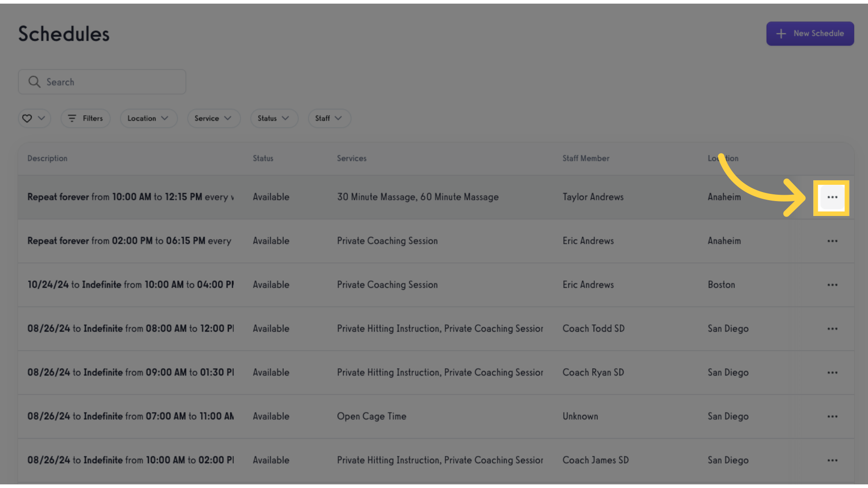
Task: Select the Coach Ryan SD cell
Action: point(593,372)
